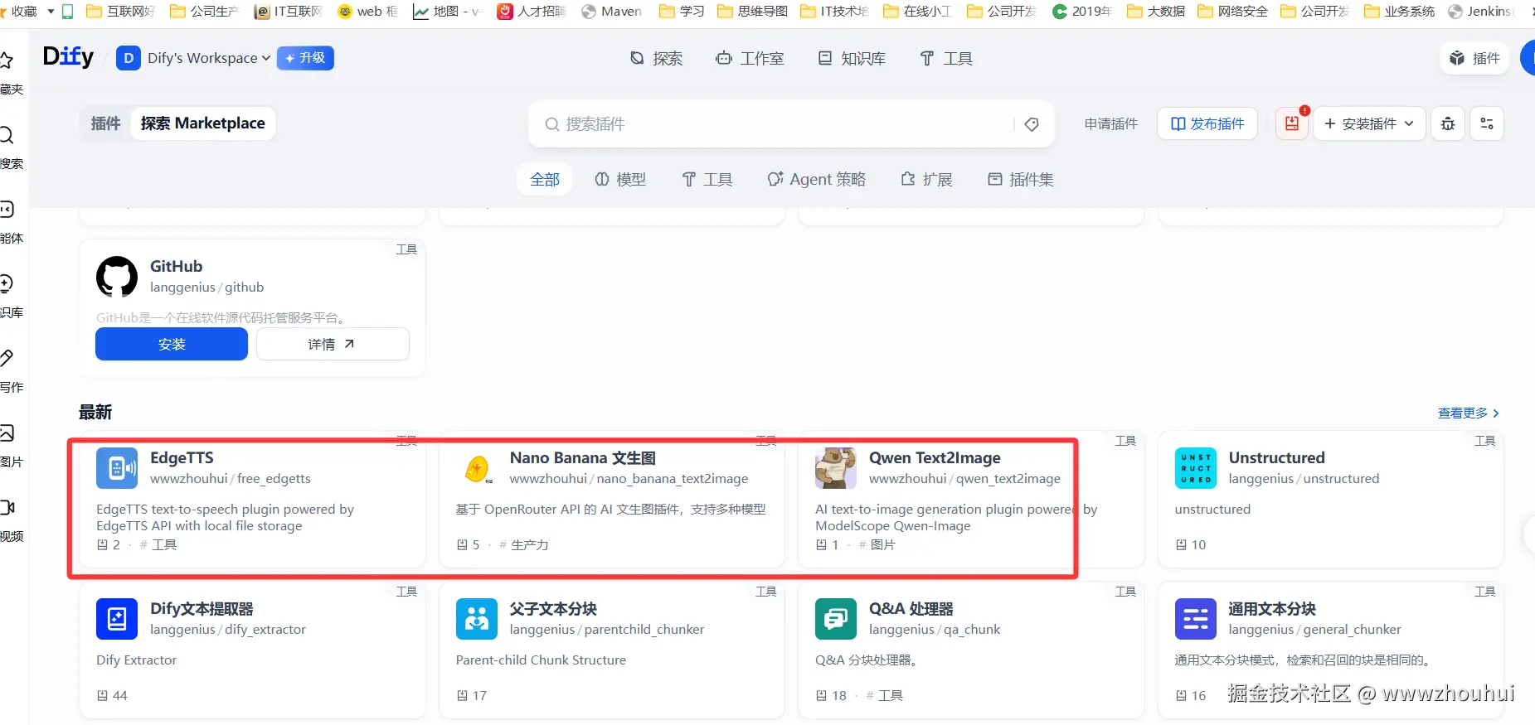Select the 插件集 category filter
Screen dimensions: 1535x725
pos(1021,180)
